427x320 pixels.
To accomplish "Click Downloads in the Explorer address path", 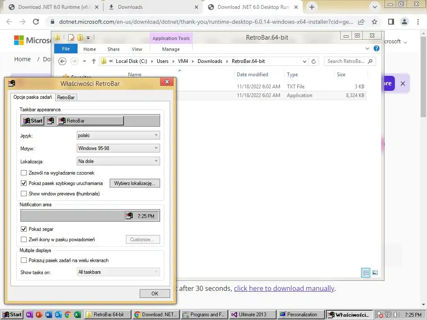I will [210, 61].
